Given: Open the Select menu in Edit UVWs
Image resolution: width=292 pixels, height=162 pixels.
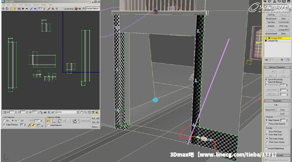Looking at the screenshot, I should 14,5.
